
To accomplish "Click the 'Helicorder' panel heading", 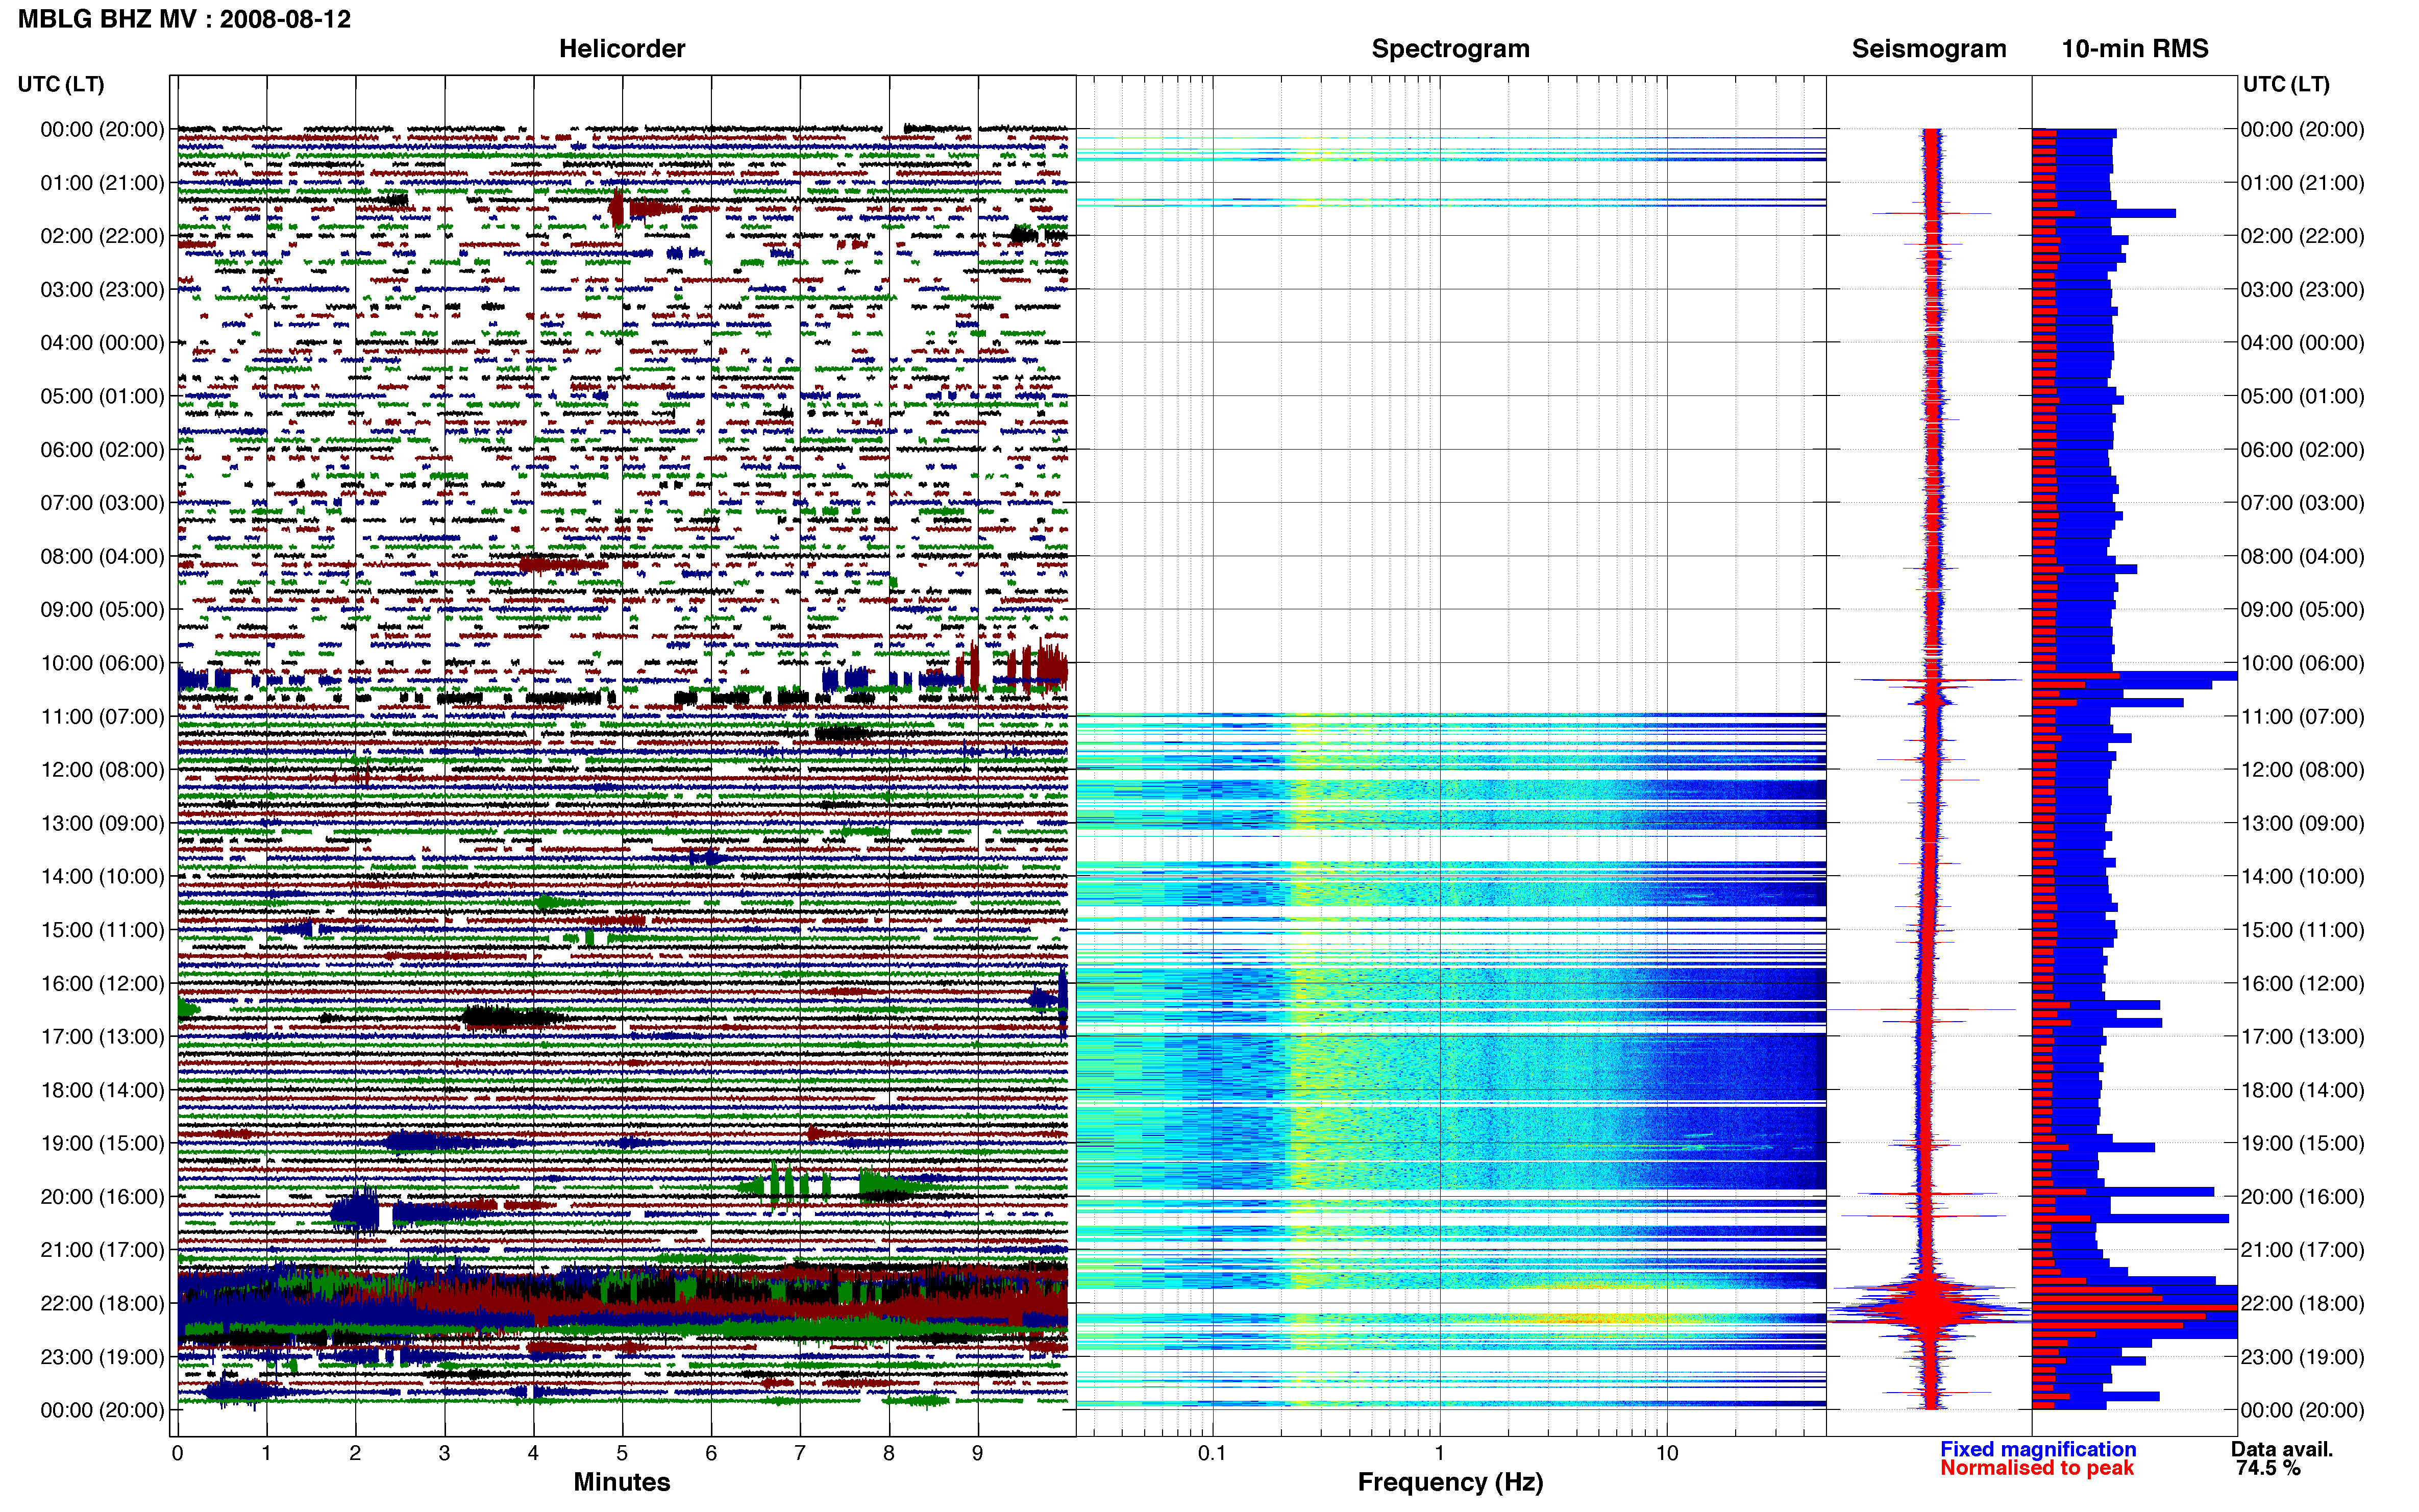I will pyautogui.click(x=622, y=48).
